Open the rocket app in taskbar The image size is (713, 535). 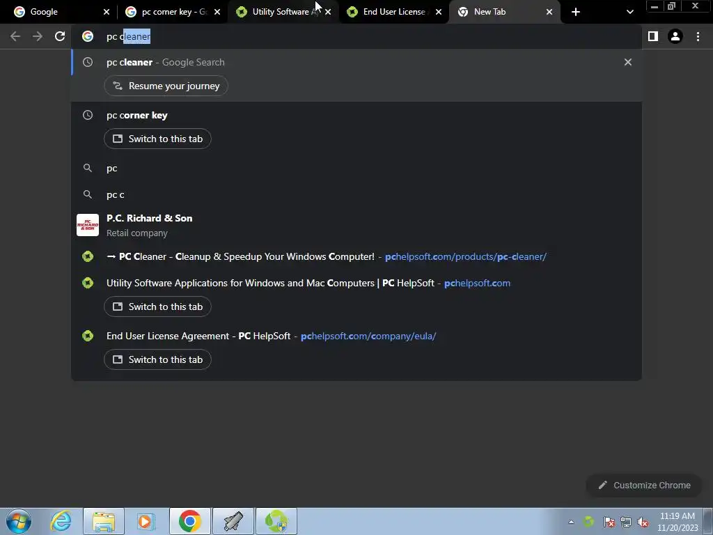coord(233,521)
